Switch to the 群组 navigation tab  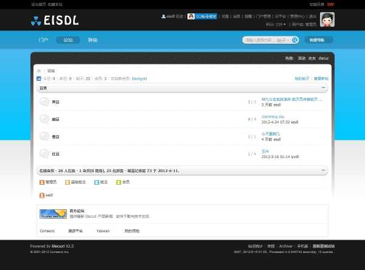click(x=92, y=40)
